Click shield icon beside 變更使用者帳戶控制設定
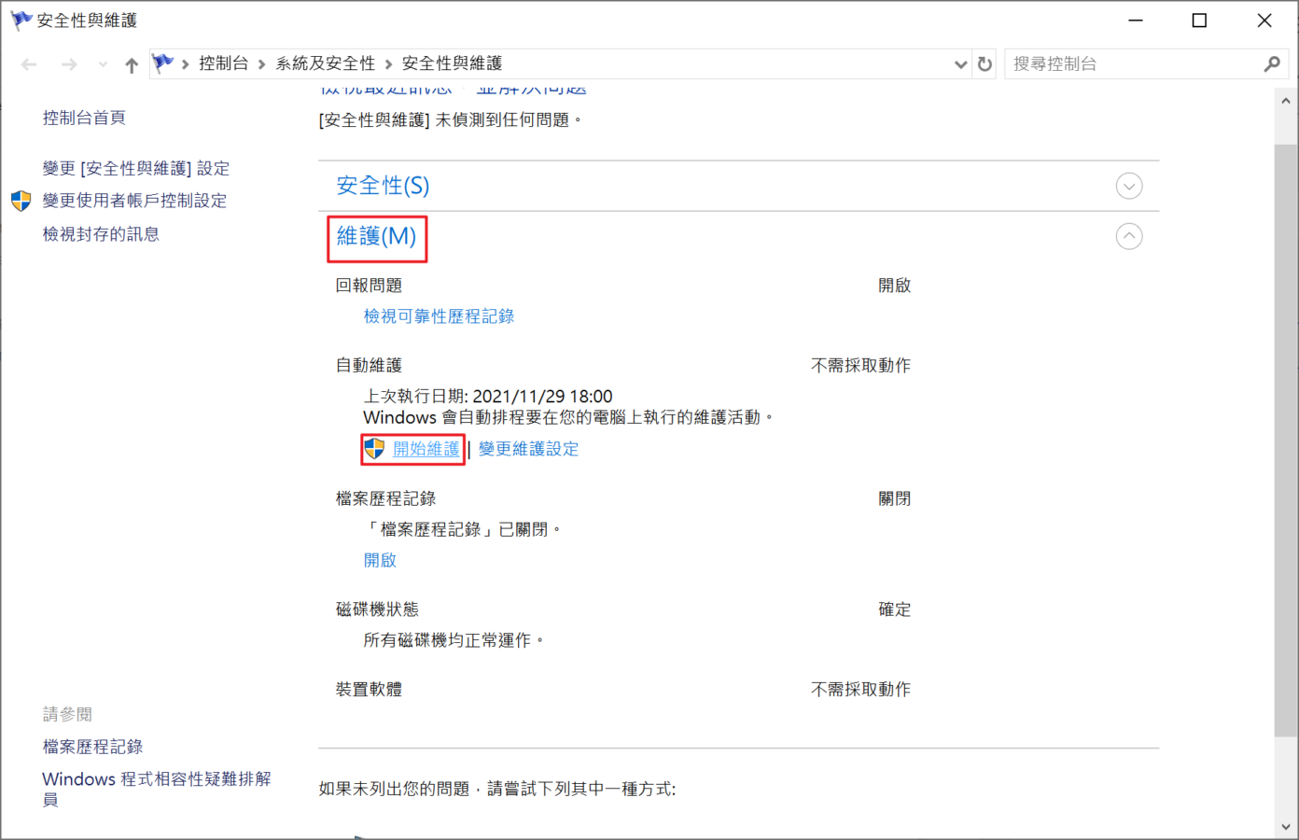Screen dimensions: 1299x840 click(x=21, y=201)
